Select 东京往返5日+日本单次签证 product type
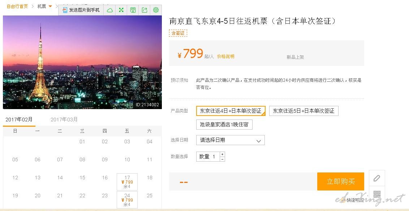The image size is (409, 211). click(303, 111)
